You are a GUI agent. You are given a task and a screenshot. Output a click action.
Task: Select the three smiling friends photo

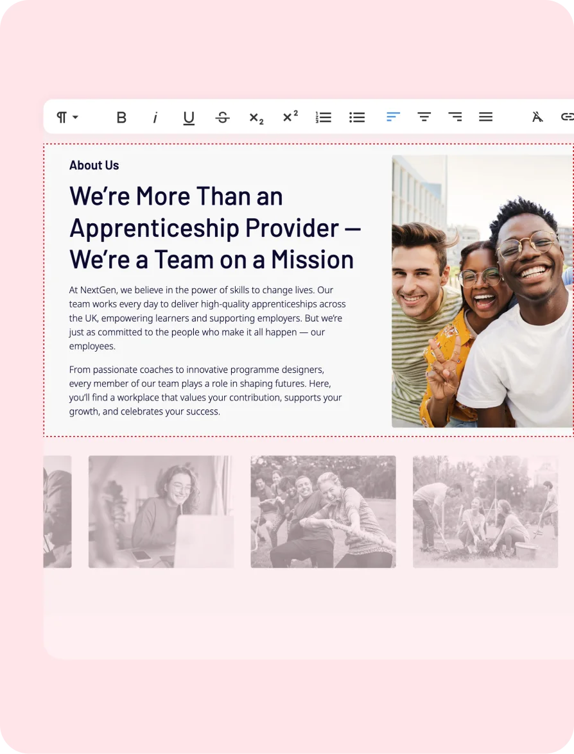[x=482, y=291]
